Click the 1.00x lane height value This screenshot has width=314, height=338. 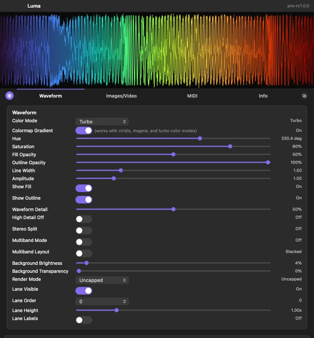click(x=296, y=310)
